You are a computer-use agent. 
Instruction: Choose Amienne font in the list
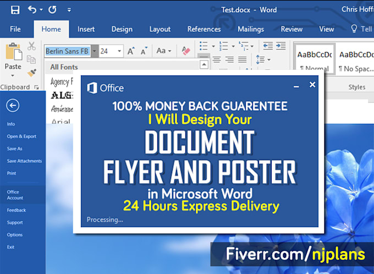coord(62,109)
